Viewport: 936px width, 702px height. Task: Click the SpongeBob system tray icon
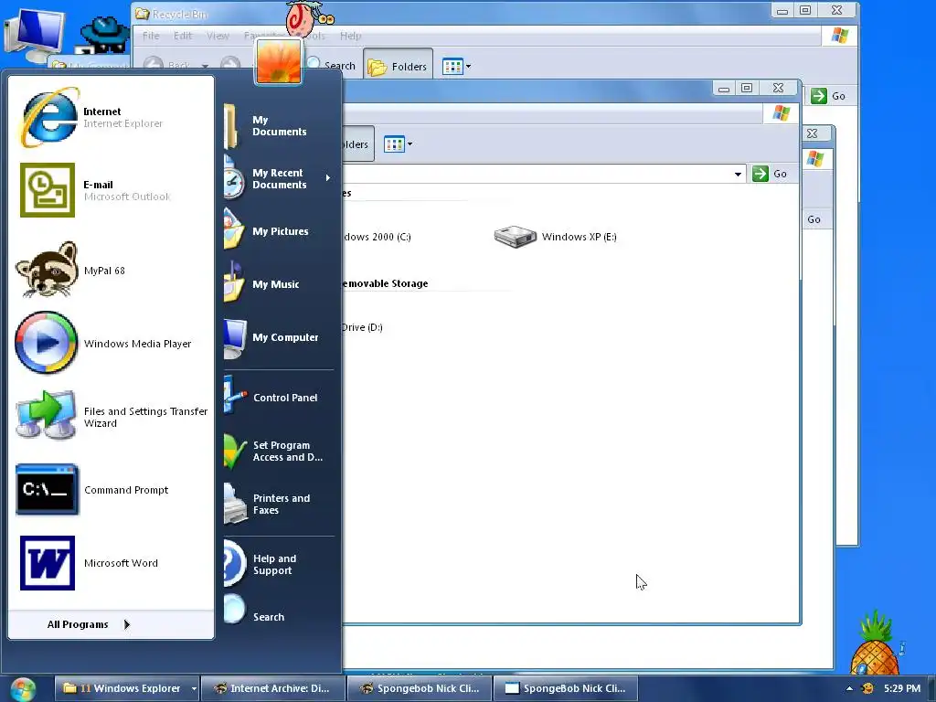point(867,688)
